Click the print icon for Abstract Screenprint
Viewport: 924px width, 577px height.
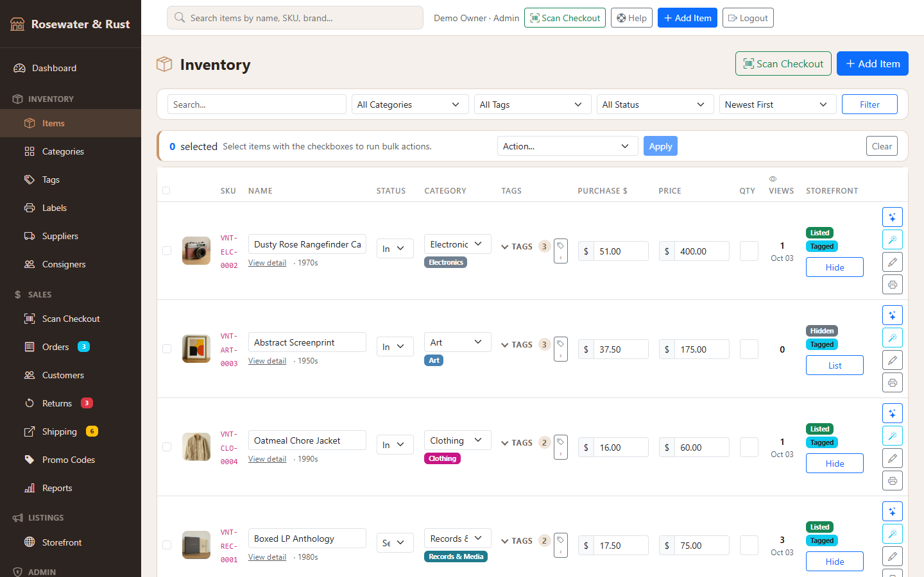tap(893, 382)
